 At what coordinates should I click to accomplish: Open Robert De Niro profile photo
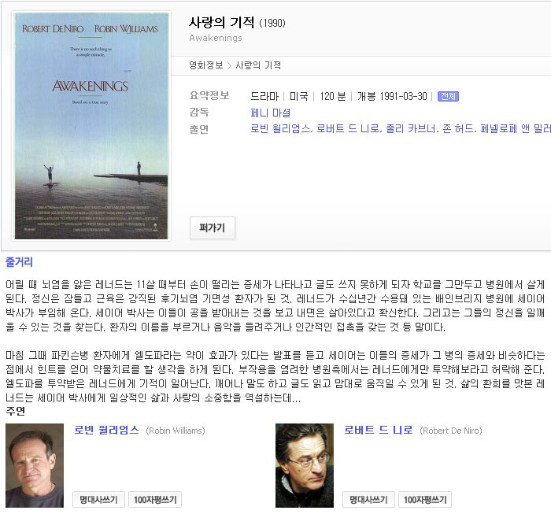305,465
